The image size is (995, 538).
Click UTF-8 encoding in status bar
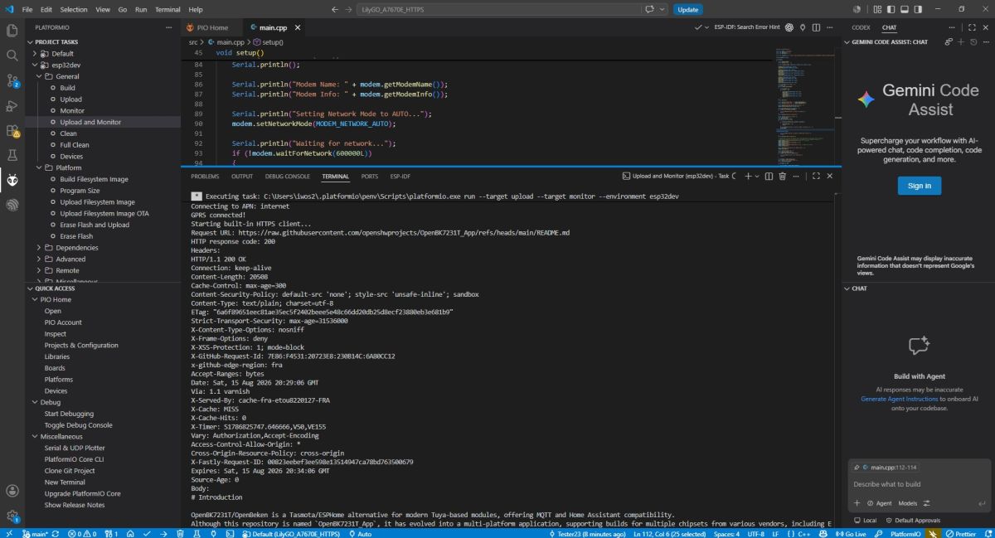point(755,533)
